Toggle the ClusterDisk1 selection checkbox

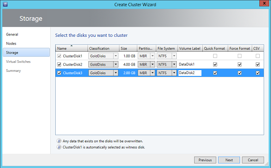[x=59, y=56]
